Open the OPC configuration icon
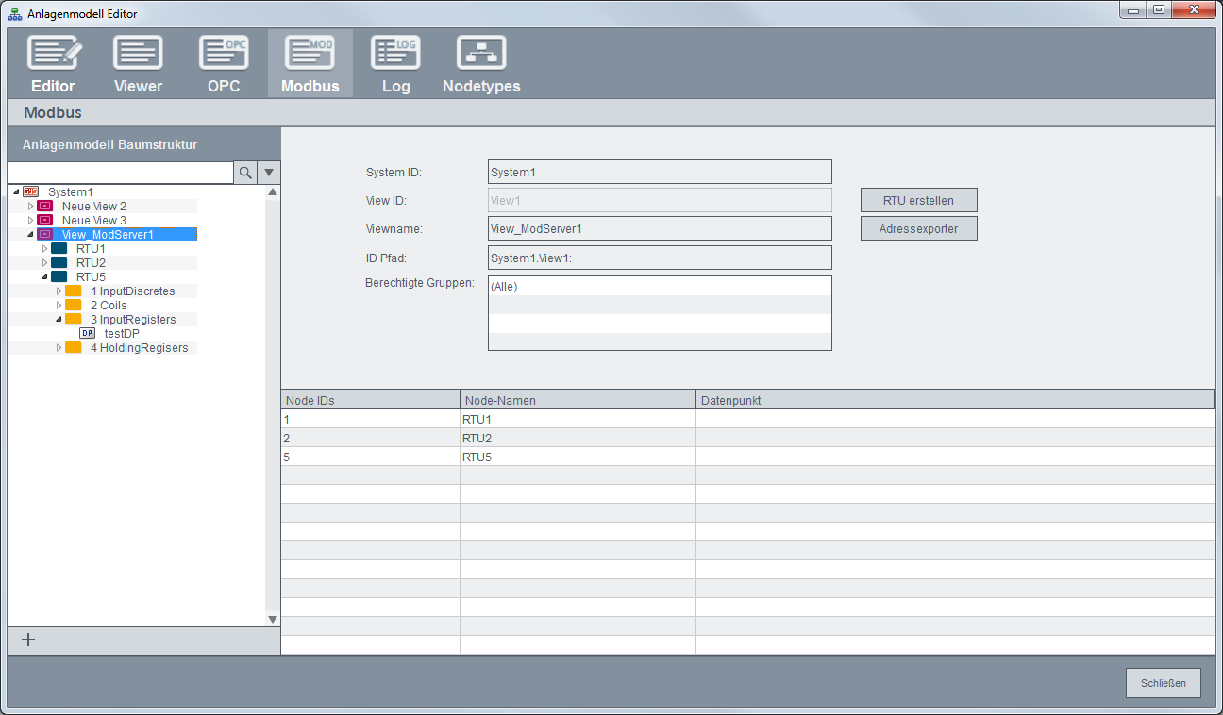The height and width of the screenshot is (715, 1223). [224, 55]
